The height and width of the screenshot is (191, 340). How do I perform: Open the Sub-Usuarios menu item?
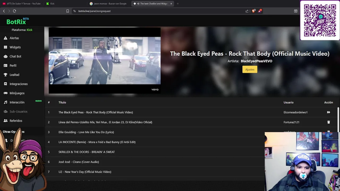(x=19, y=111)
